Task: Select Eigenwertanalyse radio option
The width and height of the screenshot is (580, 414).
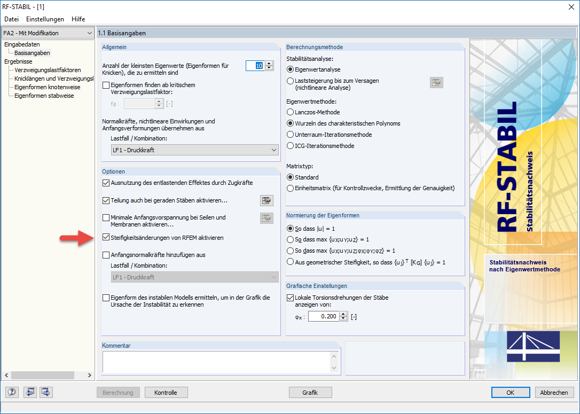Action: coord(291,69)
